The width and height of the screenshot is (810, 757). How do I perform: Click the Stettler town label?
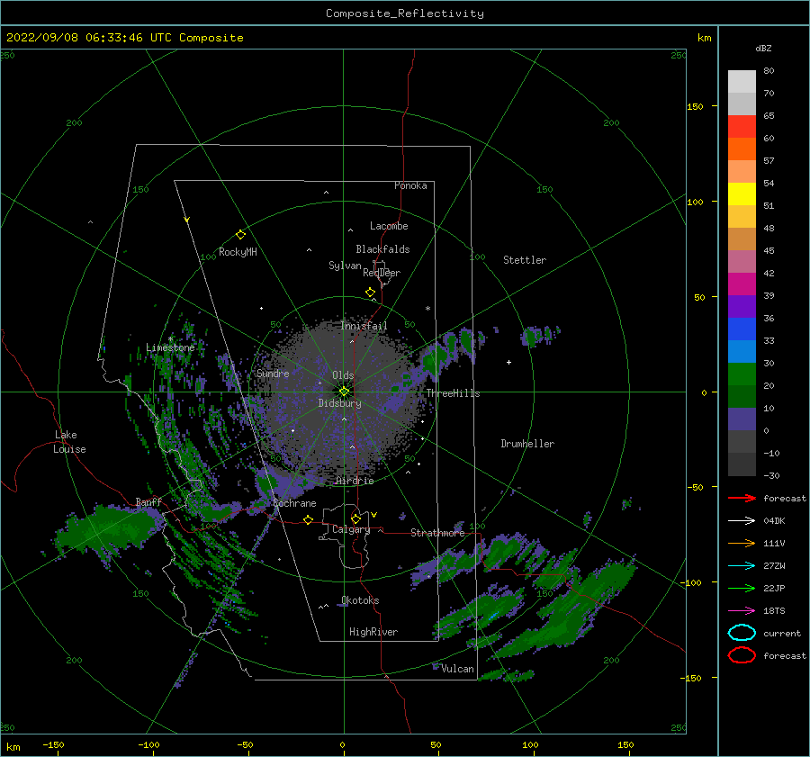tap(525, 260)
